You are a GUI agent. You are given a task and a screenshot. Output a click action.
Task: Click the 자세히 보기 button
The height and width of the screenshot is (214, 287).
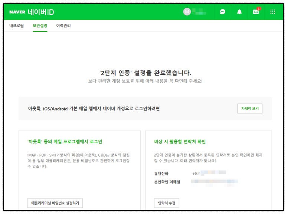250,108
